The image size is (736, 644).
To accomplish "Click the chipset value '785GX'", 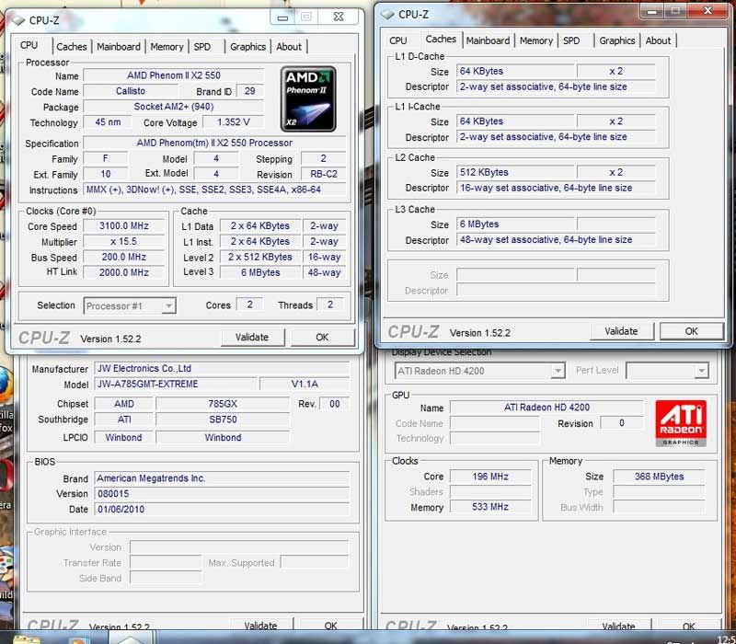I will click(x=223, y=404).
